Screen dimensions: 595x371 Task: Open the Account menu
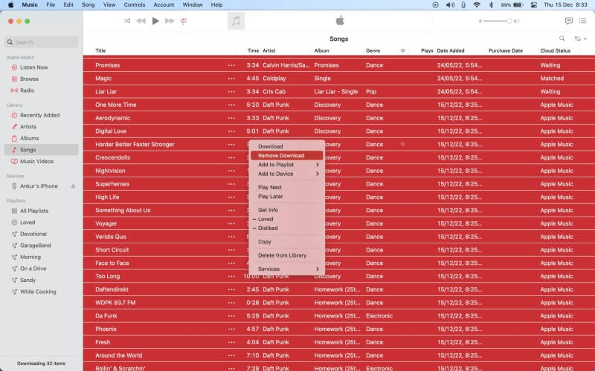pos(164,5)
